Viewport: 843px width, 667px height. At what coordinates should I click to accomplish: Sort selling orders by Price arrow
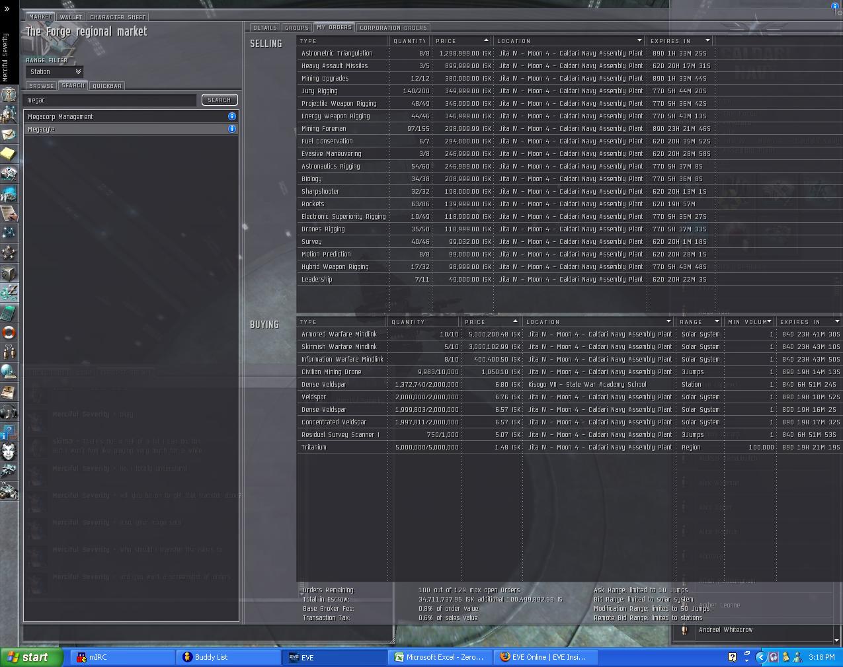pos(486,41)
